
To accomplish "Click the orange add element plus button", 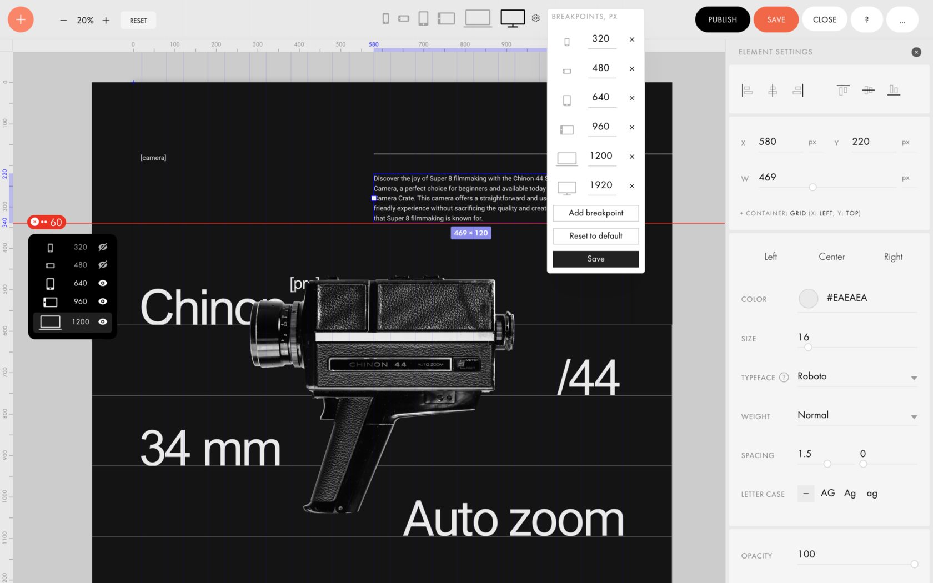I will 21,19.
